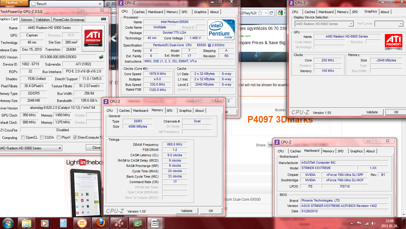The height and width of the screenshot is (229, 406).
Task: Click the volume speaker tray icon
Action: [x=373, y=223]
